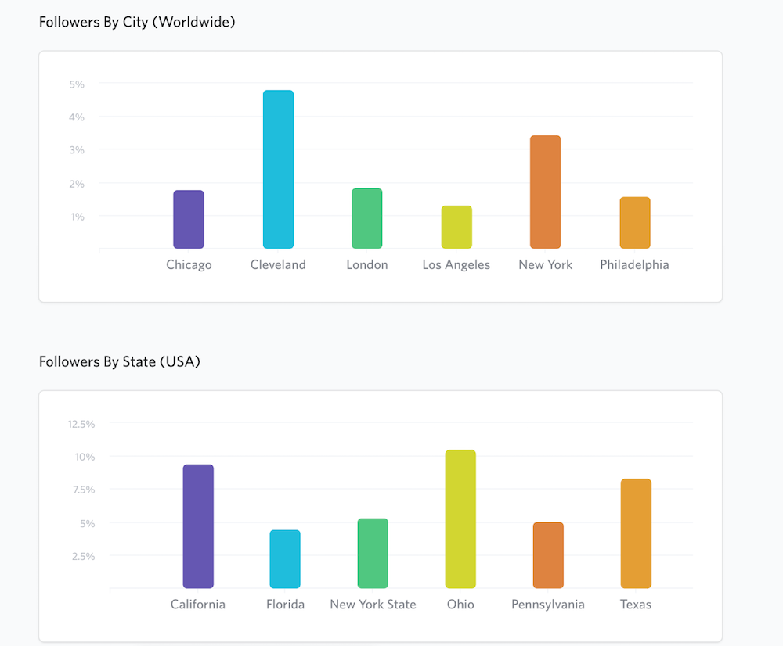Click the green New York State bar

[x=373, y=553]
